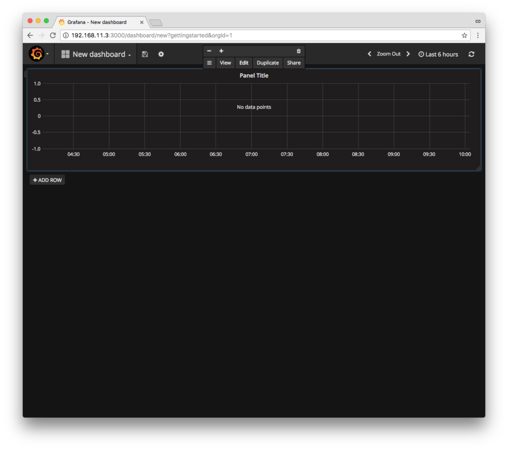Viewport: 508px width, 450px height.
Task: Reload the page in the browser
Action: coord(53,35)
